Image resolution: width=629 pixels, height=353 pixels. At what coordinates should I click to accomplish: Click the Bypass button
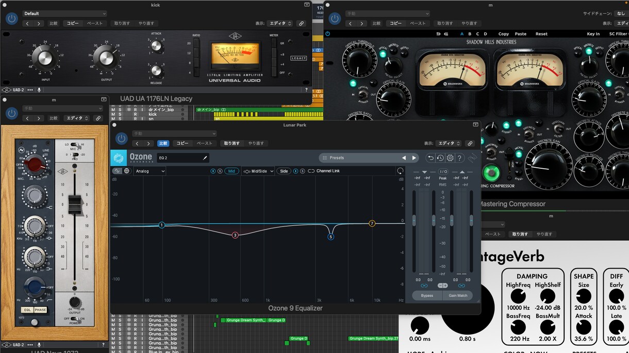tap(427, 295)
